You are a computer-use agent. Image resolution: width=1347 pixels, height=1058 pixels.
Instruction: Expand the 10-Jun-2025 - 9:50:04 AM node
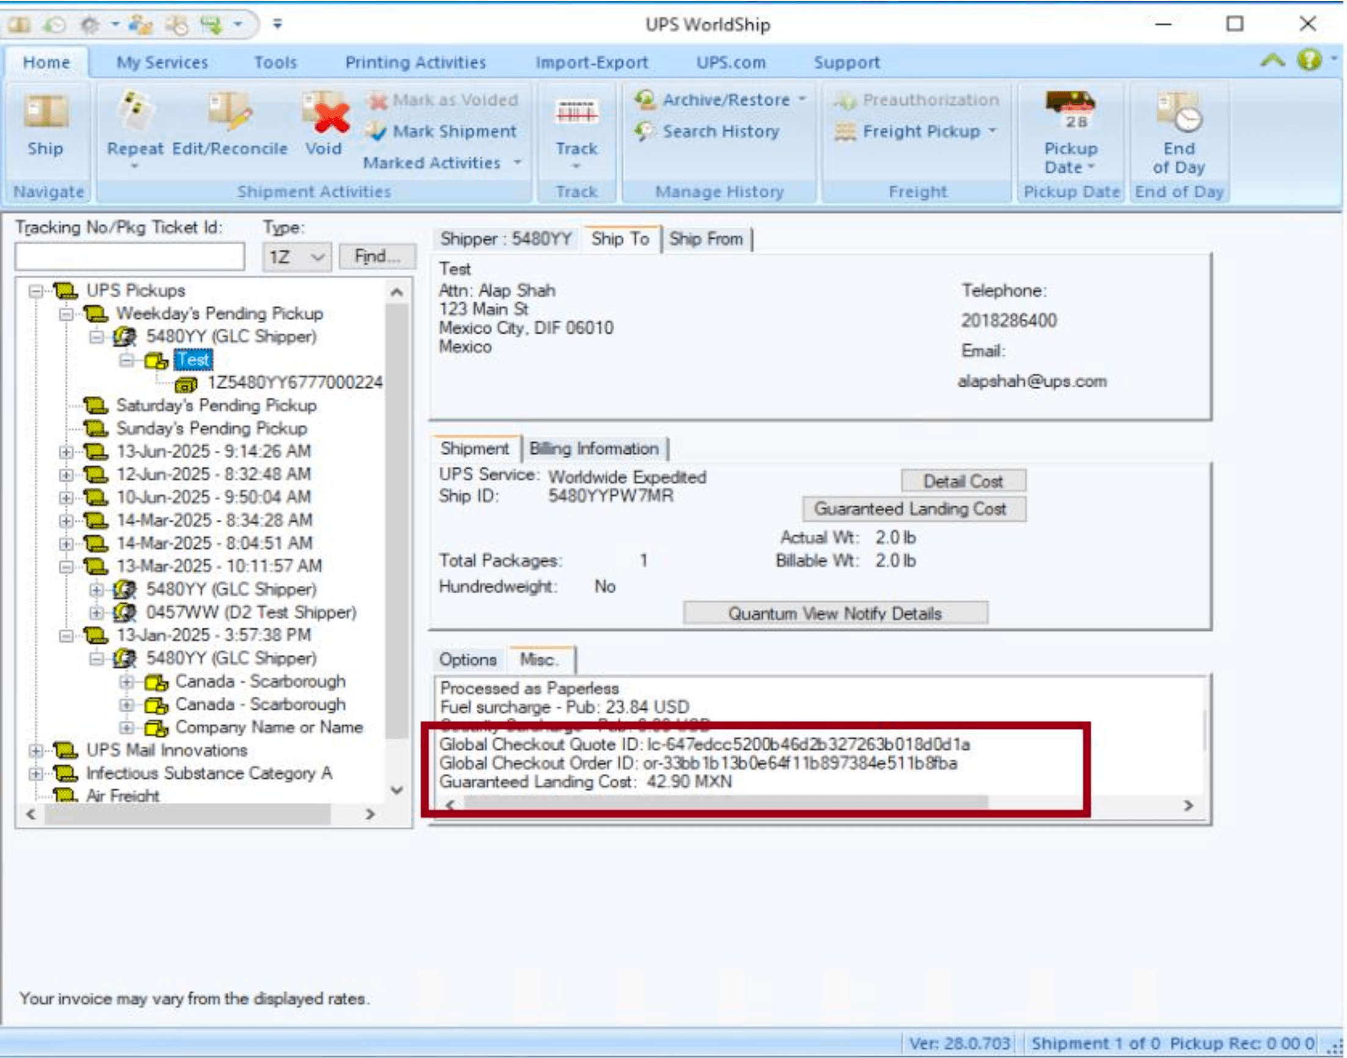pos(66,498)
